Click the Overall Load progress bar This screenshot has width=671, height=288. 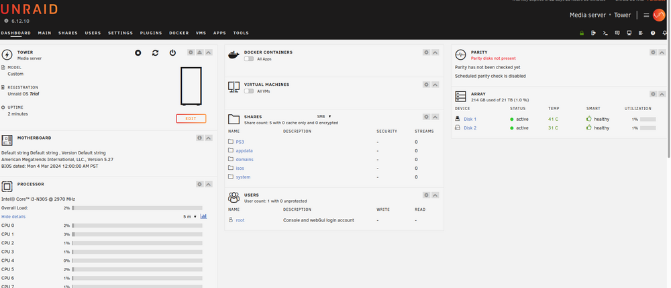(137, 208)
